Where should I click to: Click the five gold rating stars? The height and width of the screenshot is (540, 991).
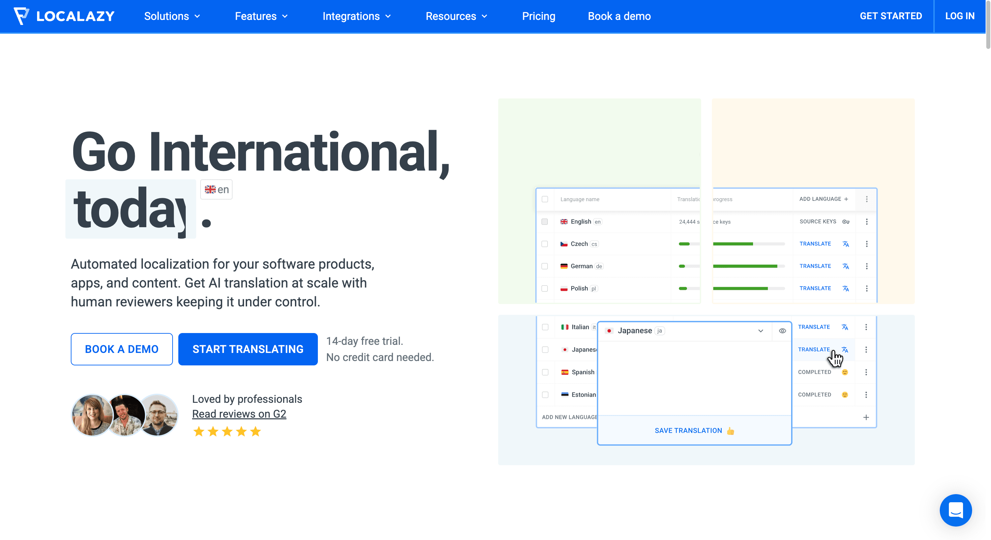pos(227,431)
